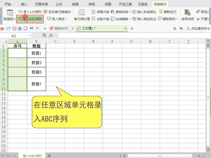Click 保留内容 keep content option
Viewport: 211px width, 158px height.
[x=100, y=12]
